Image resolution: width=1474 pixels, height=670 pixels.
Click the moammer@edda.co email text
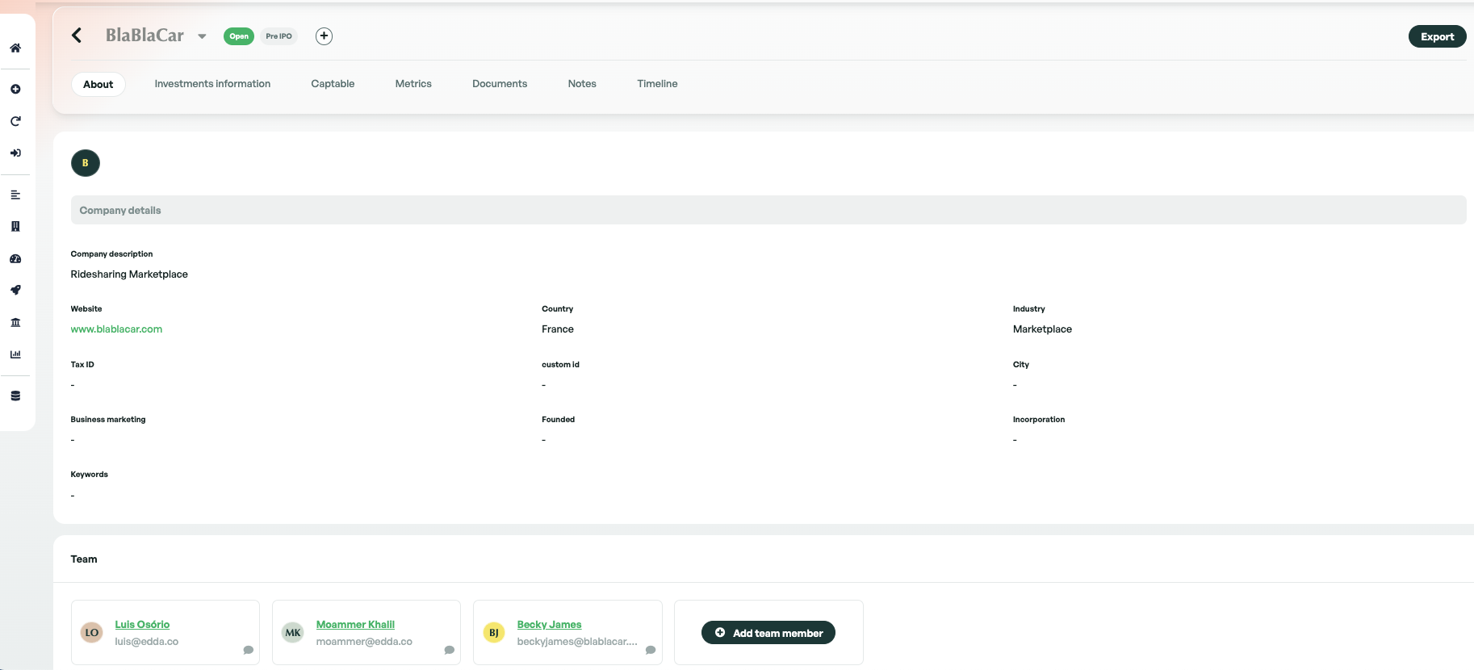364,642
